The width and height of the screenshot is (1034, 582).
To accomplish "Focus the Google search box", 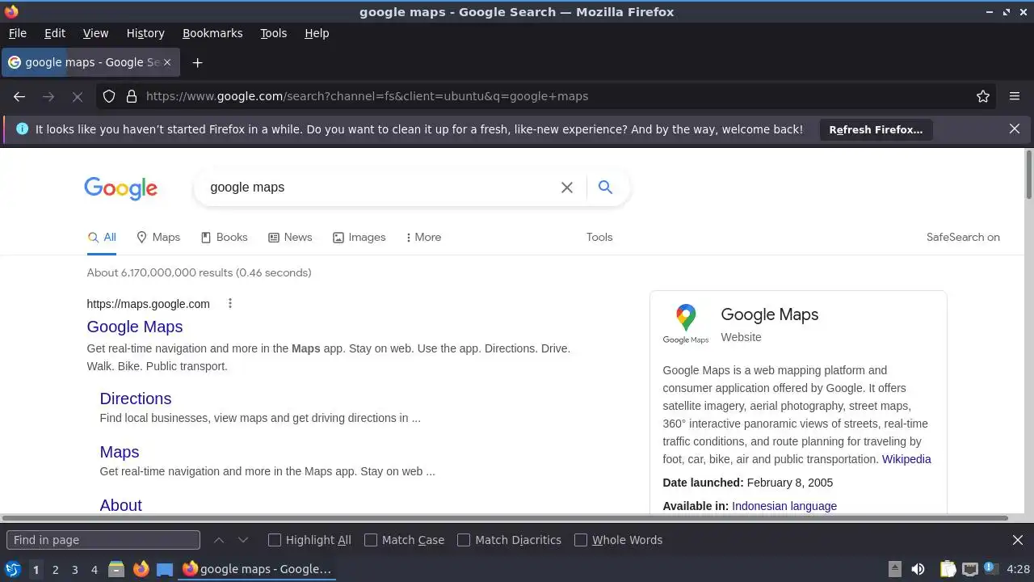I will 380,188.
